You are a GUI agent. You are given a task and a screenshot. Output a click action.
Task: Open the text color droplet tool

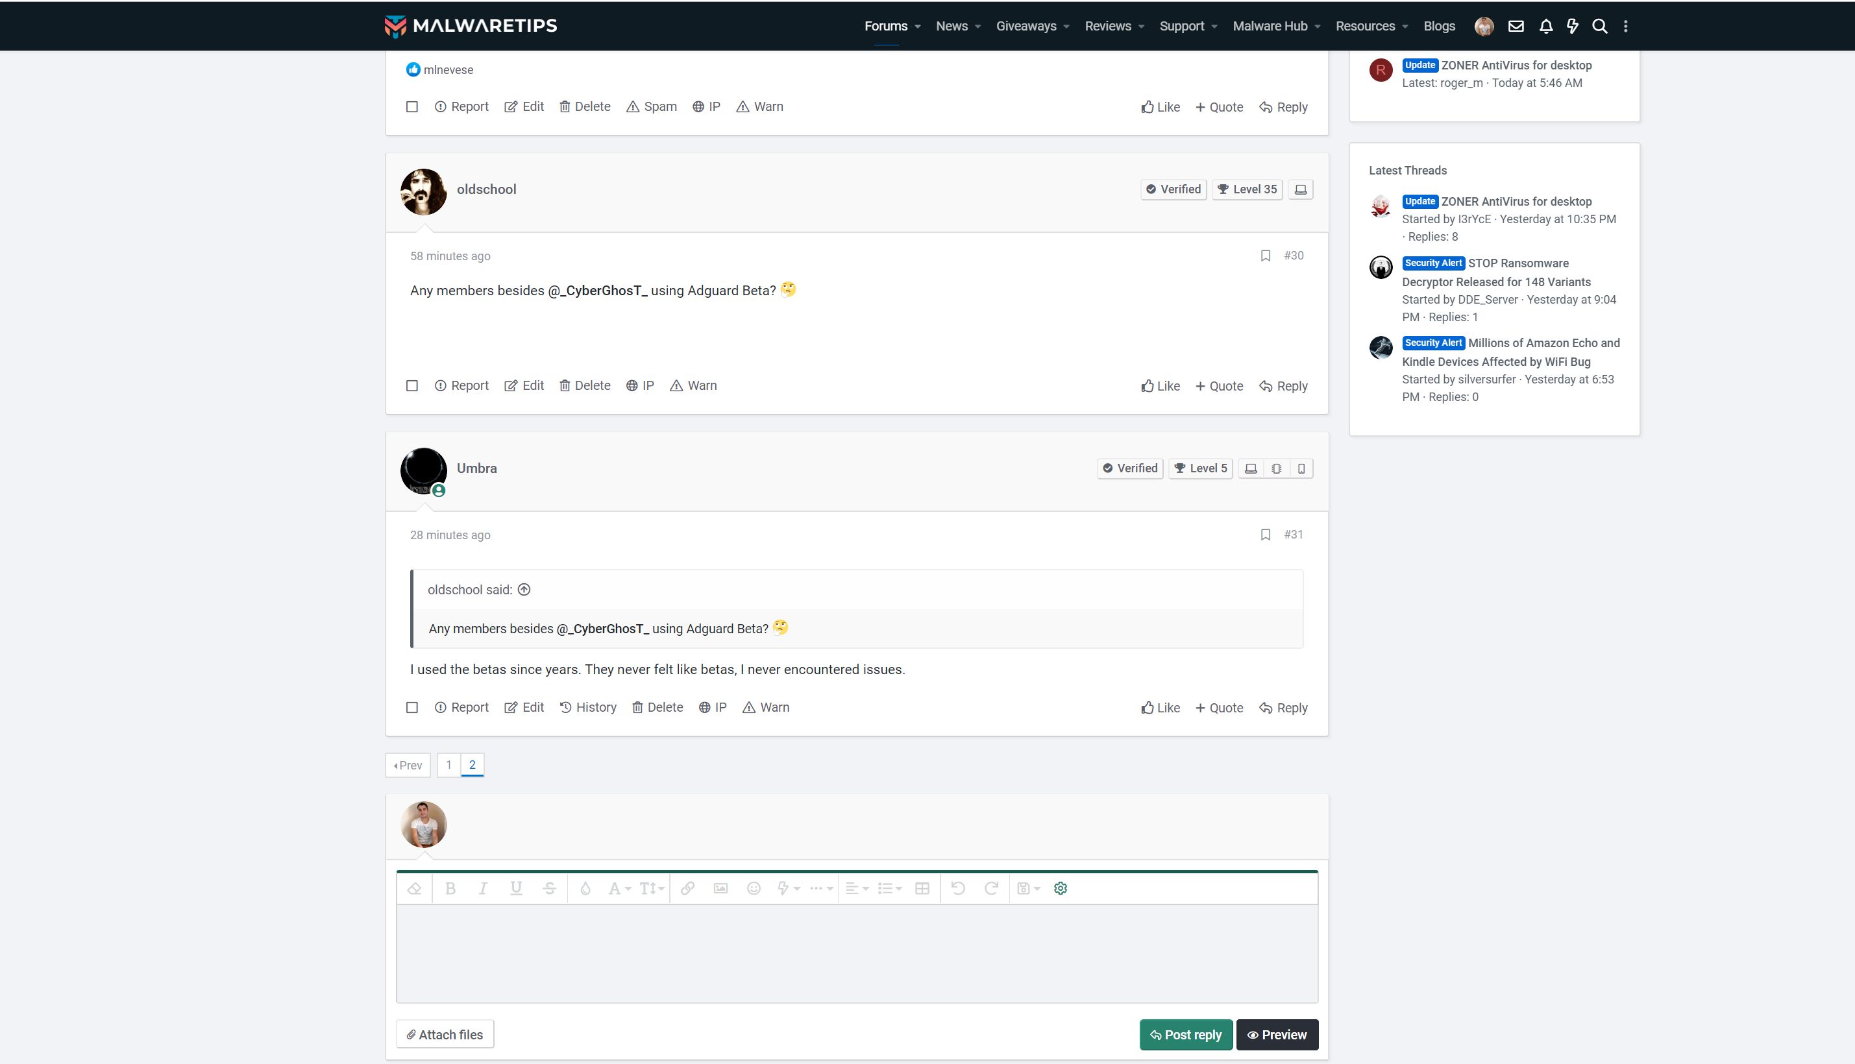[585, 888]
